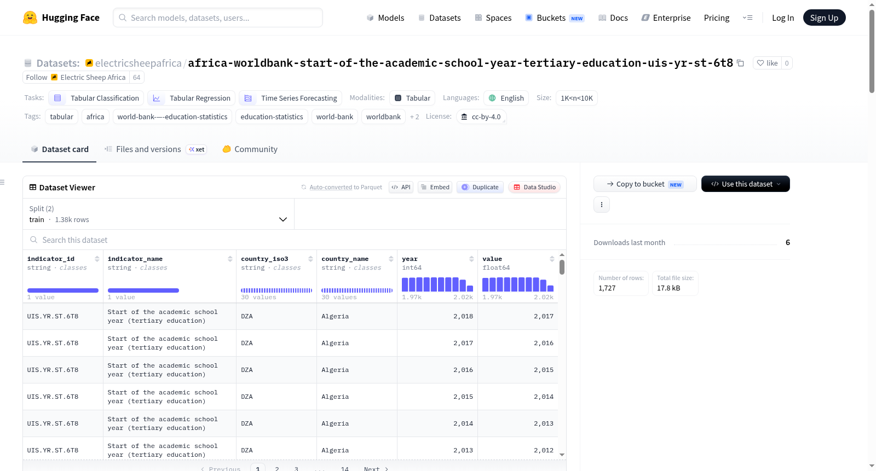The height and width of the screenshot is (471, 876).
Task: Click the country_iso3 distribution bar
Action: pyautogui.click(x=276, y=290)
